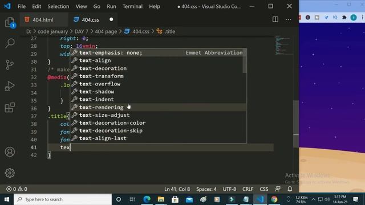365x205 pixels.
Task: Click the VS Code logo in title bar
Action: [x=7, y=6]
